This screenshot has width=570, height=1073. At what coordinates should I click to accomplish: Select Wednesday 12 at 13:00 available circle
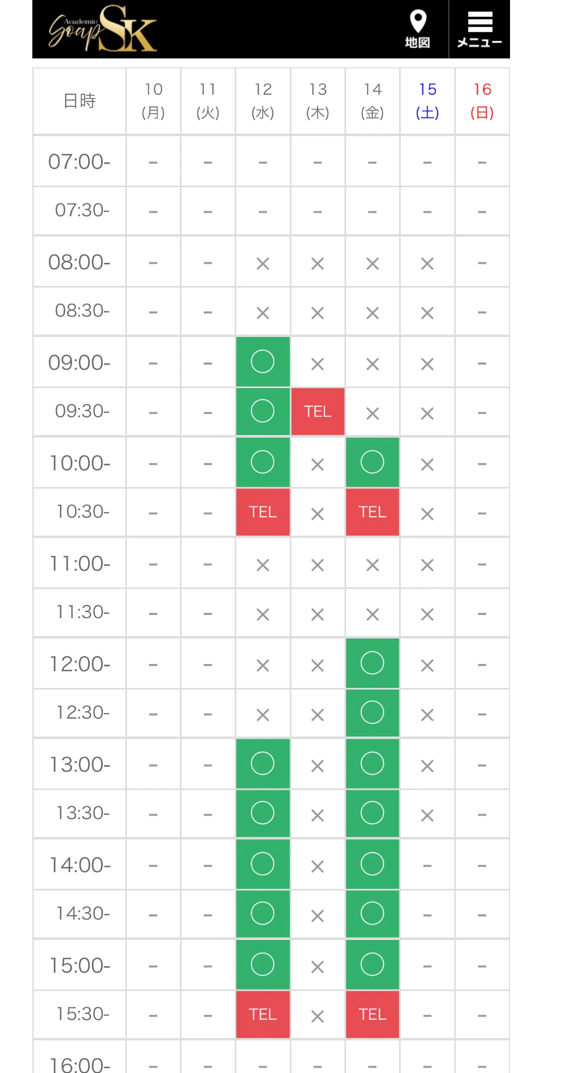tap(262, 764)
